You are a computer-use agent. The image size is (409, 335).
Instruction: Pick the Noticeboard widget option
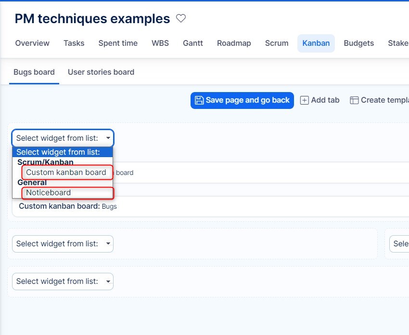click(48, 193)
